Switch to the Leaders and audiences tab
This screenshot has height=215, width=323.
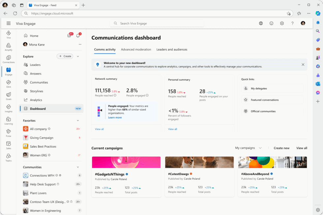coord(172,49)
